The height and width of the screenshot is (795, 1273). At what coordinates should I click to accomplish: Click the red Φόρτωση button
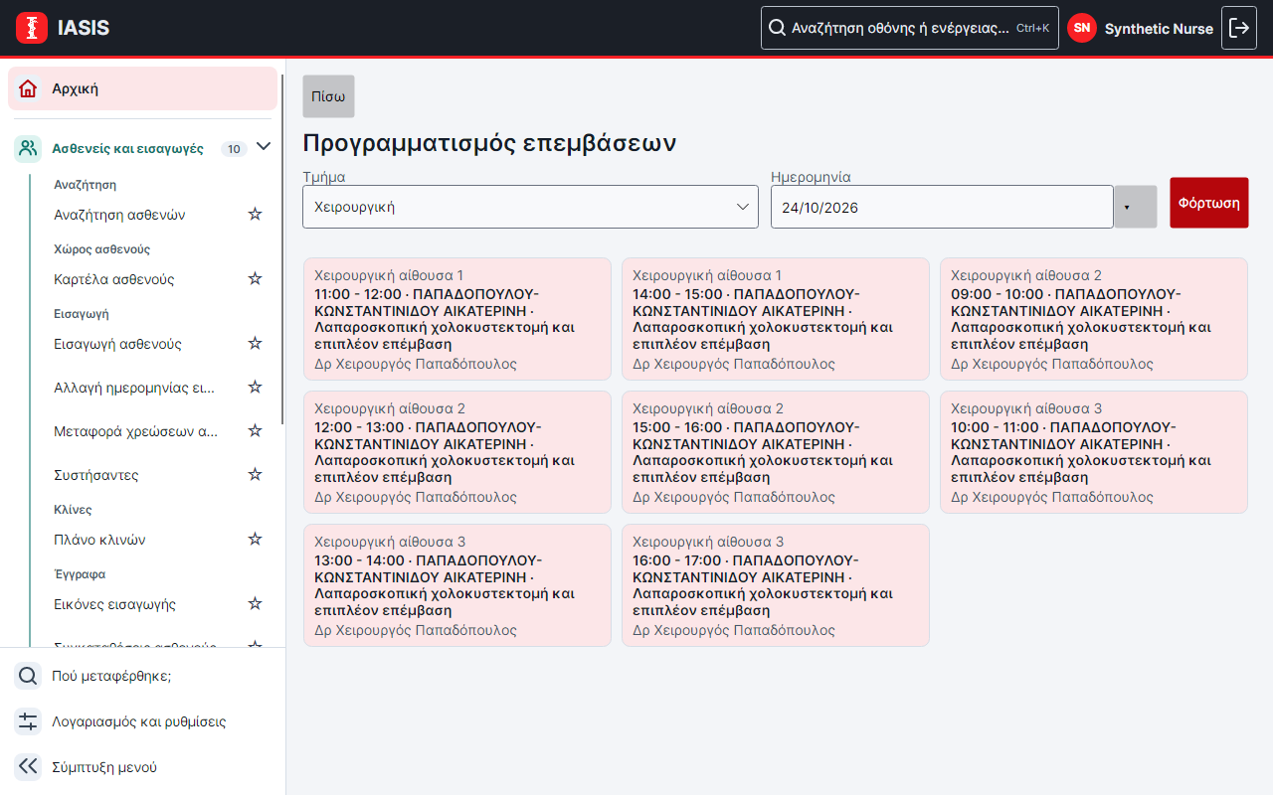pyautogui.click(x=1209, y=203)
